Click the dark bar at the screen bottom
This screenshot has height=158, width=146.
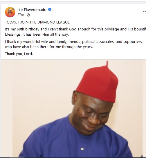coord(73,158)
